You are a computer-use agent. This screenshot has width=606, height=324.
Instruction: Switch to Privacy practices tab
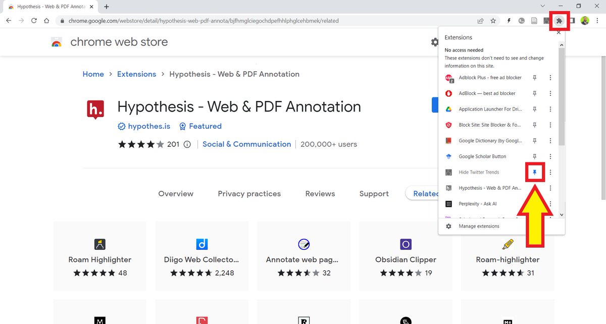pyautogui.click(x=249, y=194)
